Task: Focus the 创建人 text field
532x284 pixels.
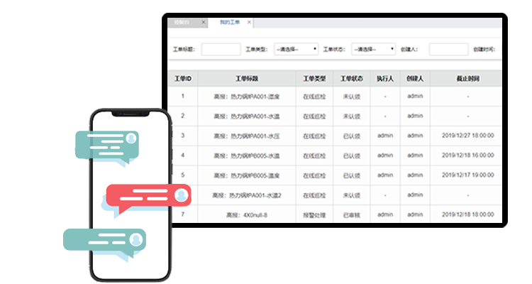Action: [x=448, y=50]
